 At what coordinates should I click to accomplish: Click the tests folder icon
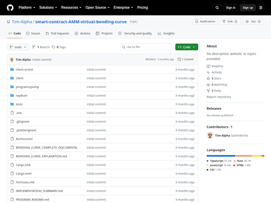pyautogui.click(x=12, y=104)
